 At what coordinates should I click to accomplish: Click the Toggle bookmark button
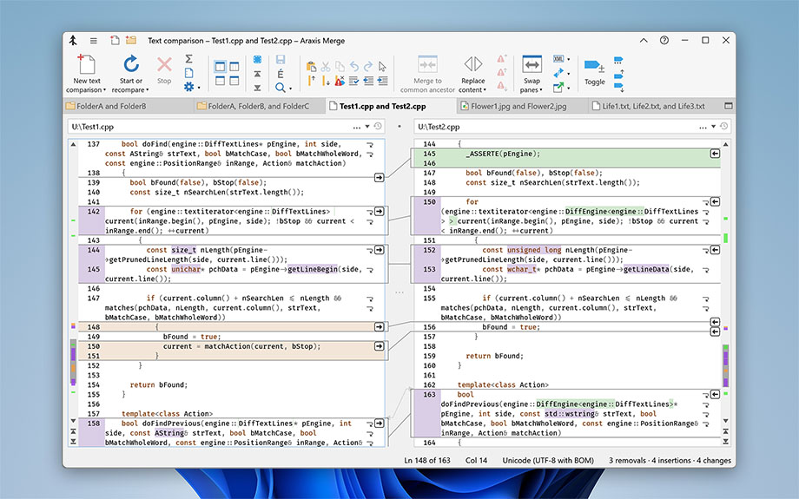click(594, 71)
